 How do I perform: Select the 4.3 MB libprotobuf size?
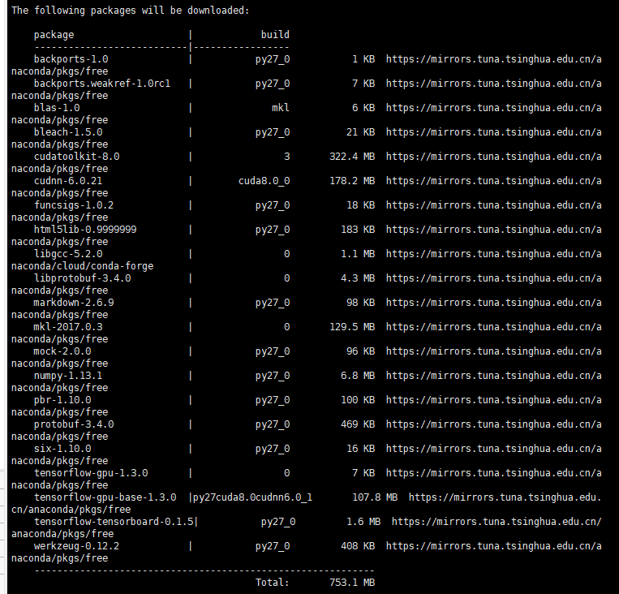click(x=358, y=278)
